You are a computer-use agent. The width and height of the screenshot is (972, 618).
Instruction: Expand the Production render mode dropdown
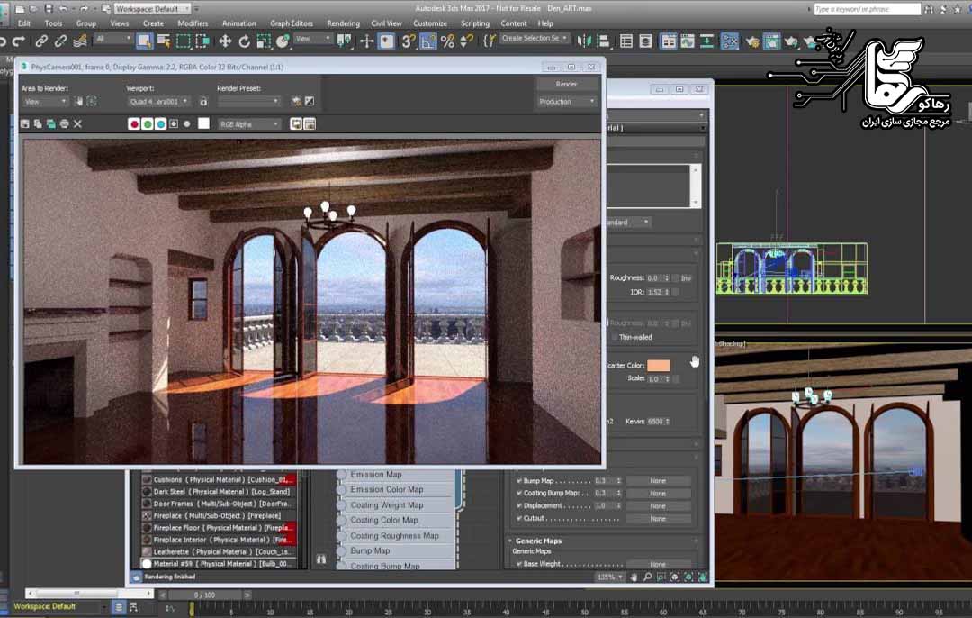(567, 102)
